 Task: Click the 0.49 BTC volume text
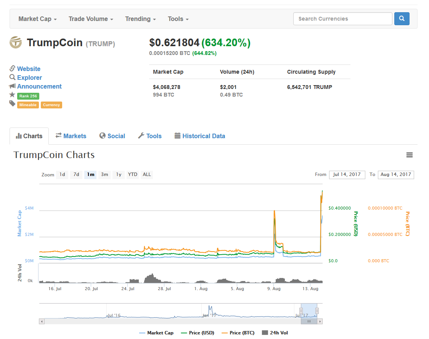tap(231, 95)
